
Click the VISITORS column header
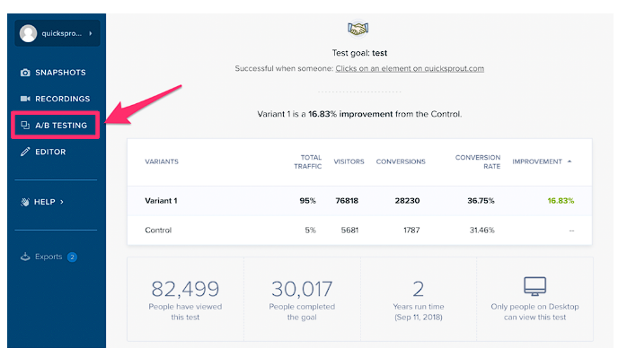click(349, 161)
